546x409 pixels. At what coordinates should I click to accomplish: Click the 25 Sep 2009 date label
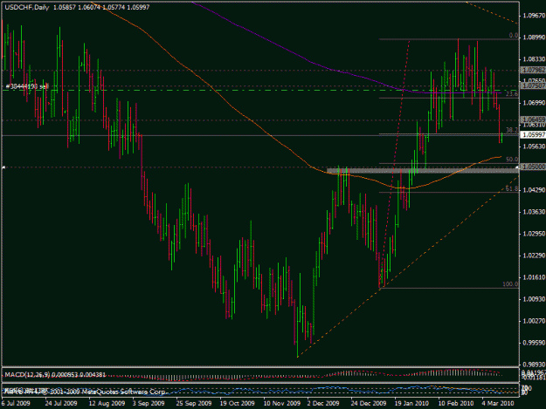tap(194, 404)
